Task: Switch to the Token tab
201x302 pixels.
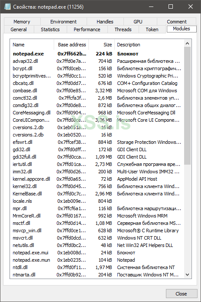Action: pyautogui.click(x=152, y=29)
